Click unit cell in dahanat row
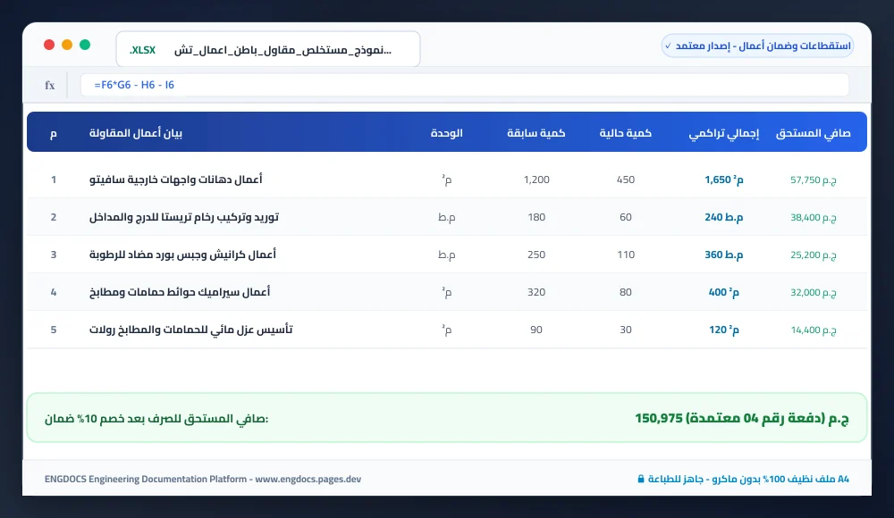The width and height of the screenshot is (894, 518). (446, 180)
